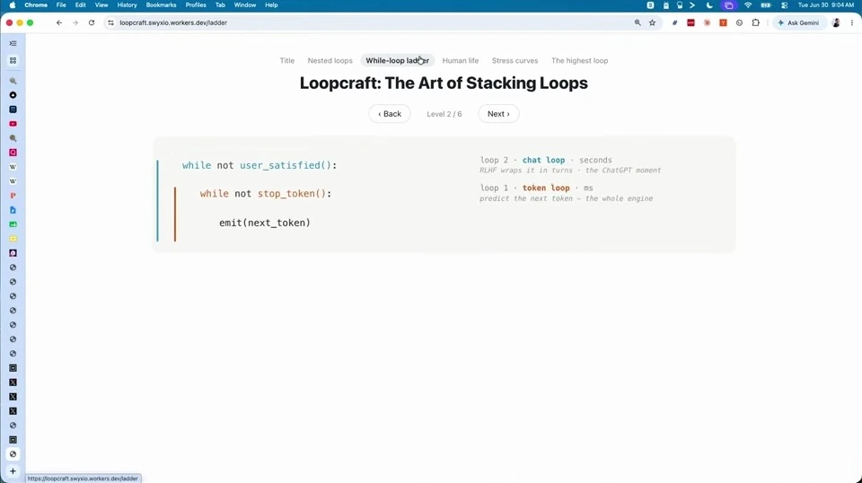Click the page heading 'Loopcraft: The Art of Stacking Loops'
Viewport: 862px width, 483px height.
pos(444,83)
